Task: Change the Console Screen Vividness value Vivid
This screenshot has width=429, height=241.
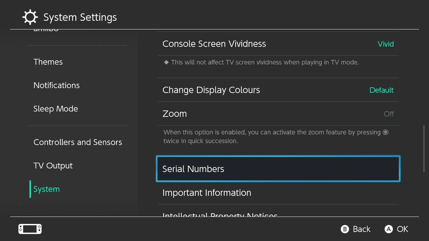Action: 385,44
